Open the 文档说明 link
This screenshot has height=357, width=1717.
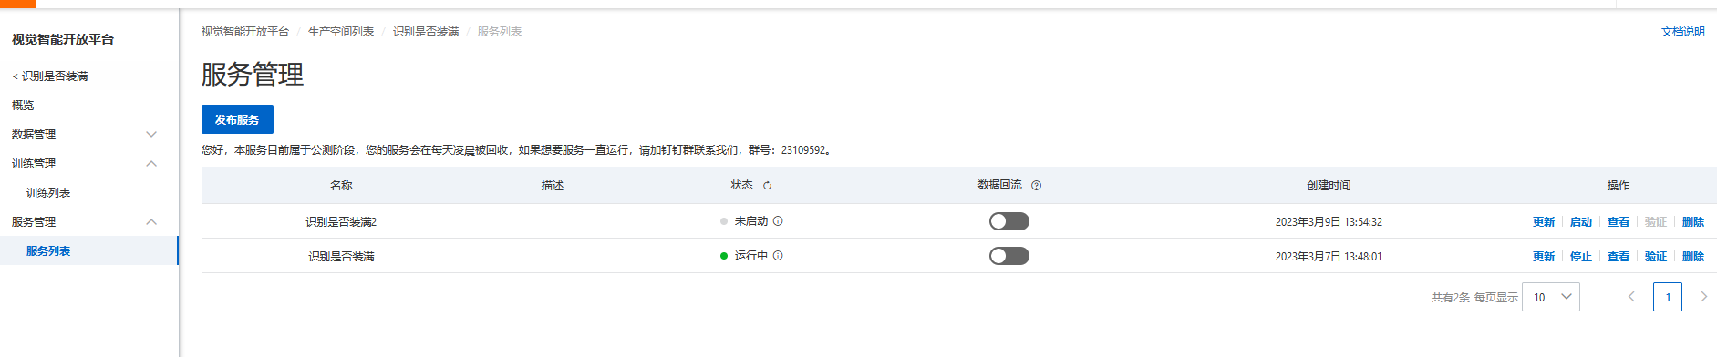pos(1683,32)
